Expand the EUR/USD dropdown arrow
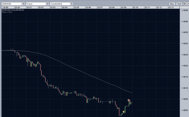Image resolution: width=189 pixels, height=117 pixels. tap(23, 4)
